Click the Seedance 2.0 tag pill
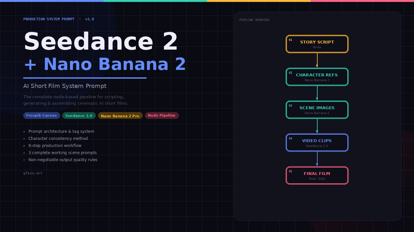This screenshot has height=232, width=414. pos(79,115)
